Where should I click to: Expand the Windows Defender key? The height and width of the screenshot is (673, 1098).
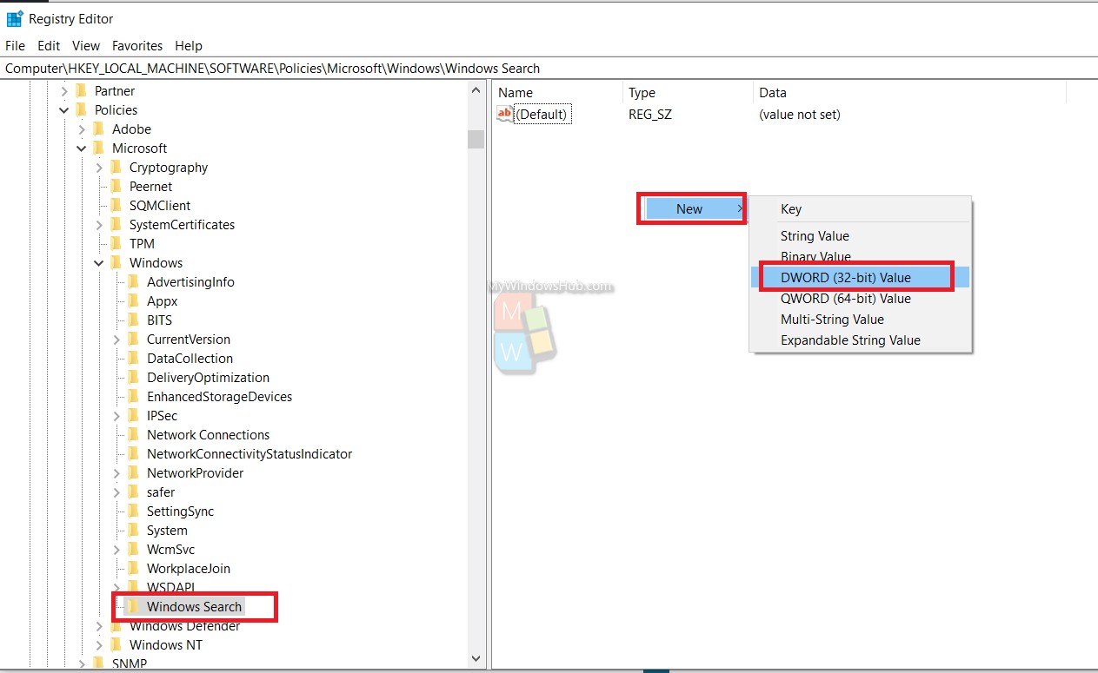point(99,626)
